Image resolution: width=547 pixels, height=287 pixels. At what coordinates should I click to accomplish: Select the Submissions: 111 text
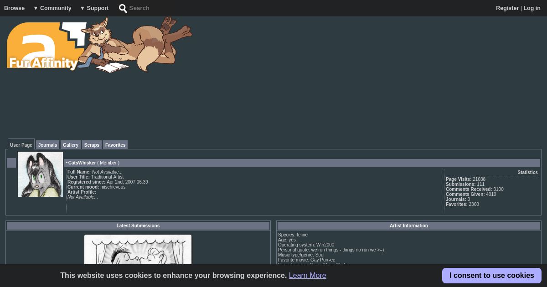click(465, 184)
